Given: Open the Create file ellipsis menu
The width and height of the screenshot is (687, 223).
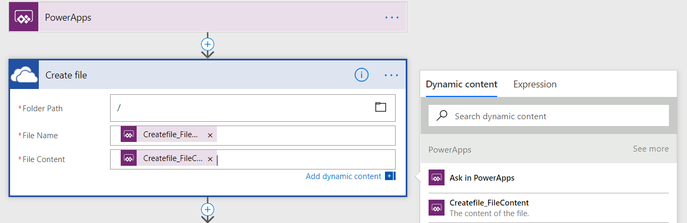Looking at the screenshot, I should coord(391,75).
